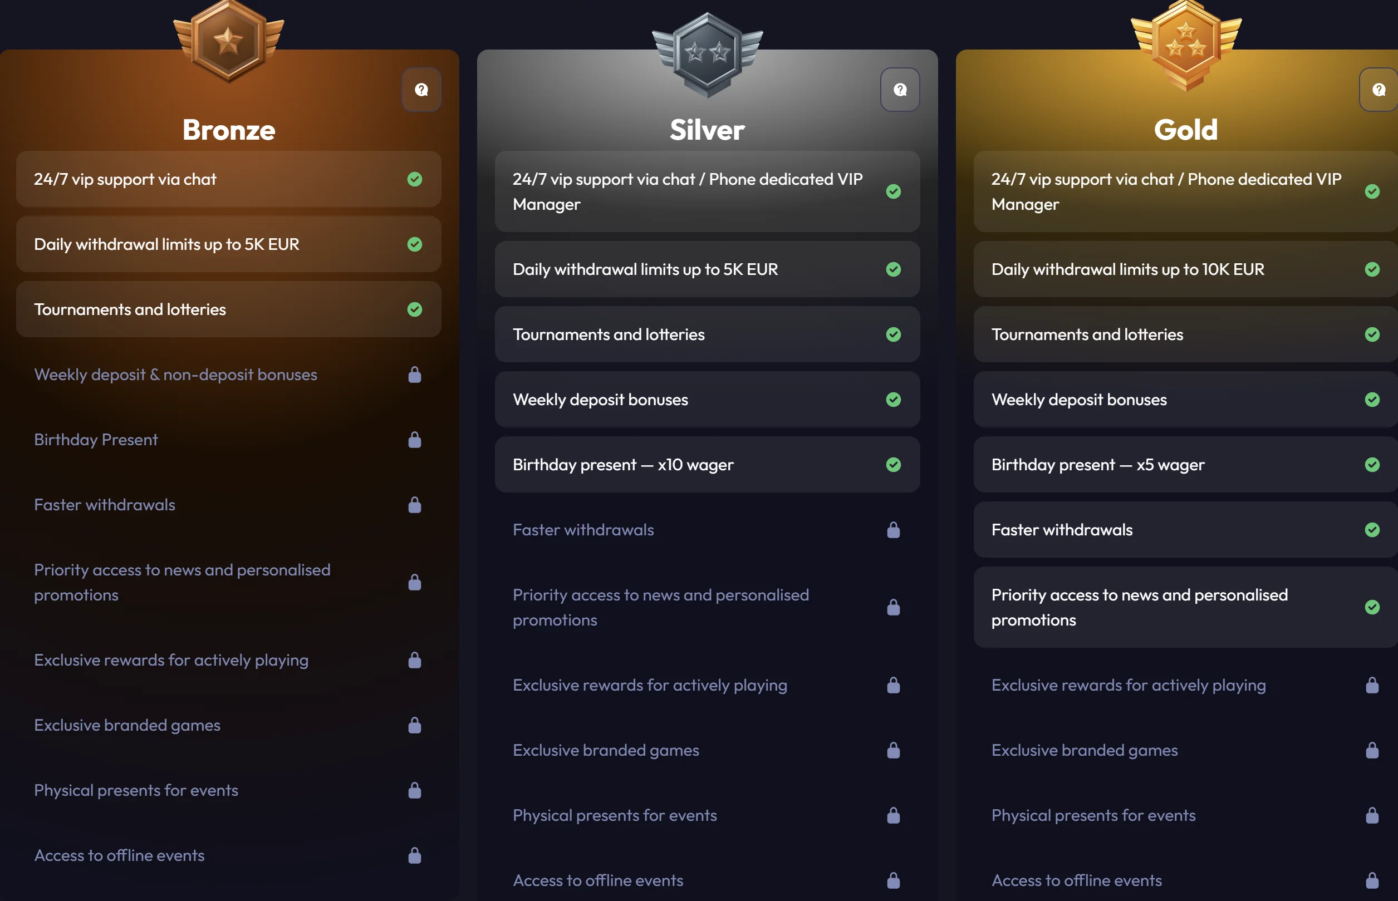Click Bronze Weekly deposit & non-deposit bonuses text
The image size is (1398, 901).
point(175,375)
